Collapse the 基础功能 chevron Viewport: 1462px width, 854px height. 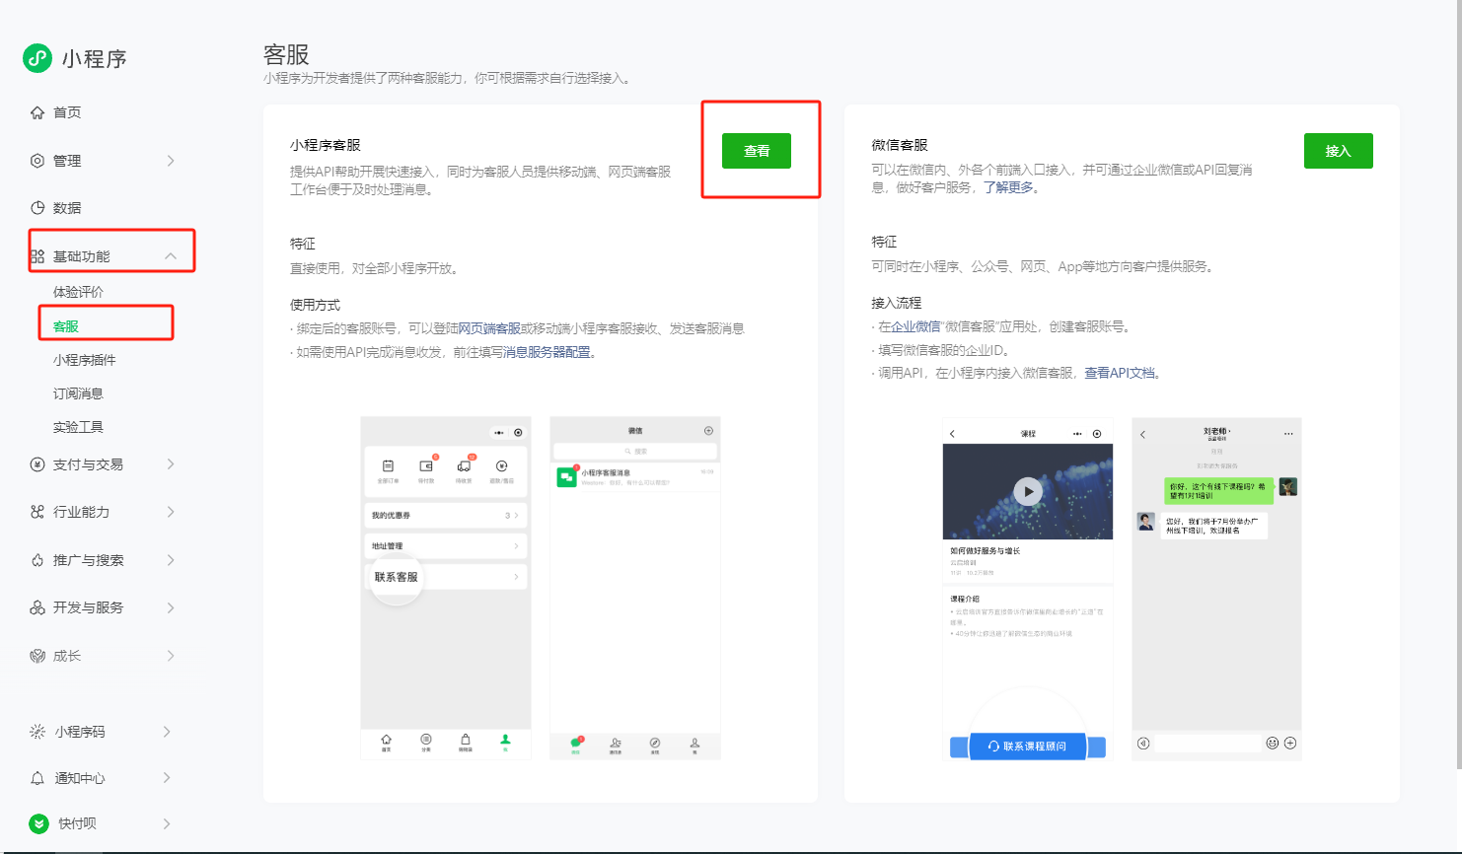[171, 256]
